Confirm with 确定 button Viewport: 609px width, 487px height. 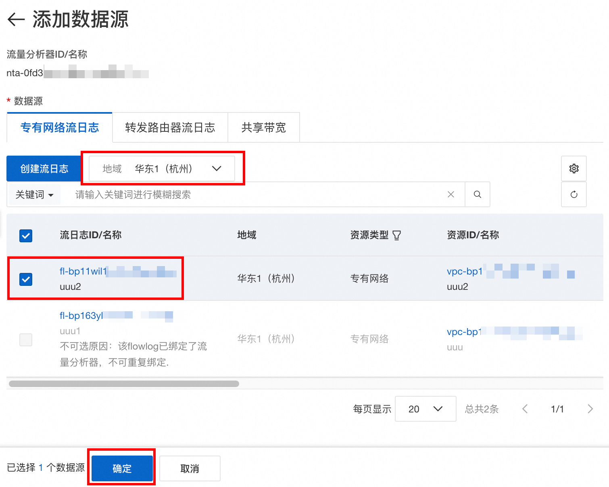[x=122, y=468]
